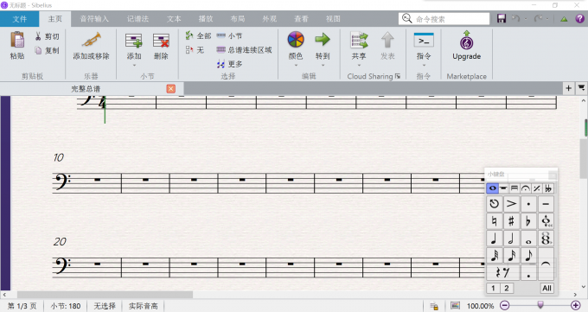Click the Concert Pitch (实际音高) status entry
Viewport: 588px width, 312px height.
(143, 306)
